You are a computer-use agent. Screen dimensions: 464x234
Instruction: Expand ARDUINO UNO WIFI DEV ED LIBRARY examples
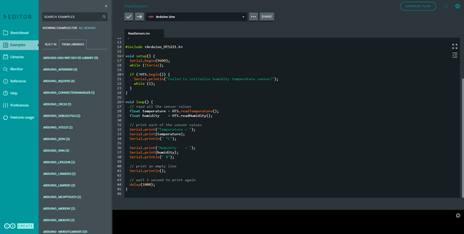coord(70,58)
